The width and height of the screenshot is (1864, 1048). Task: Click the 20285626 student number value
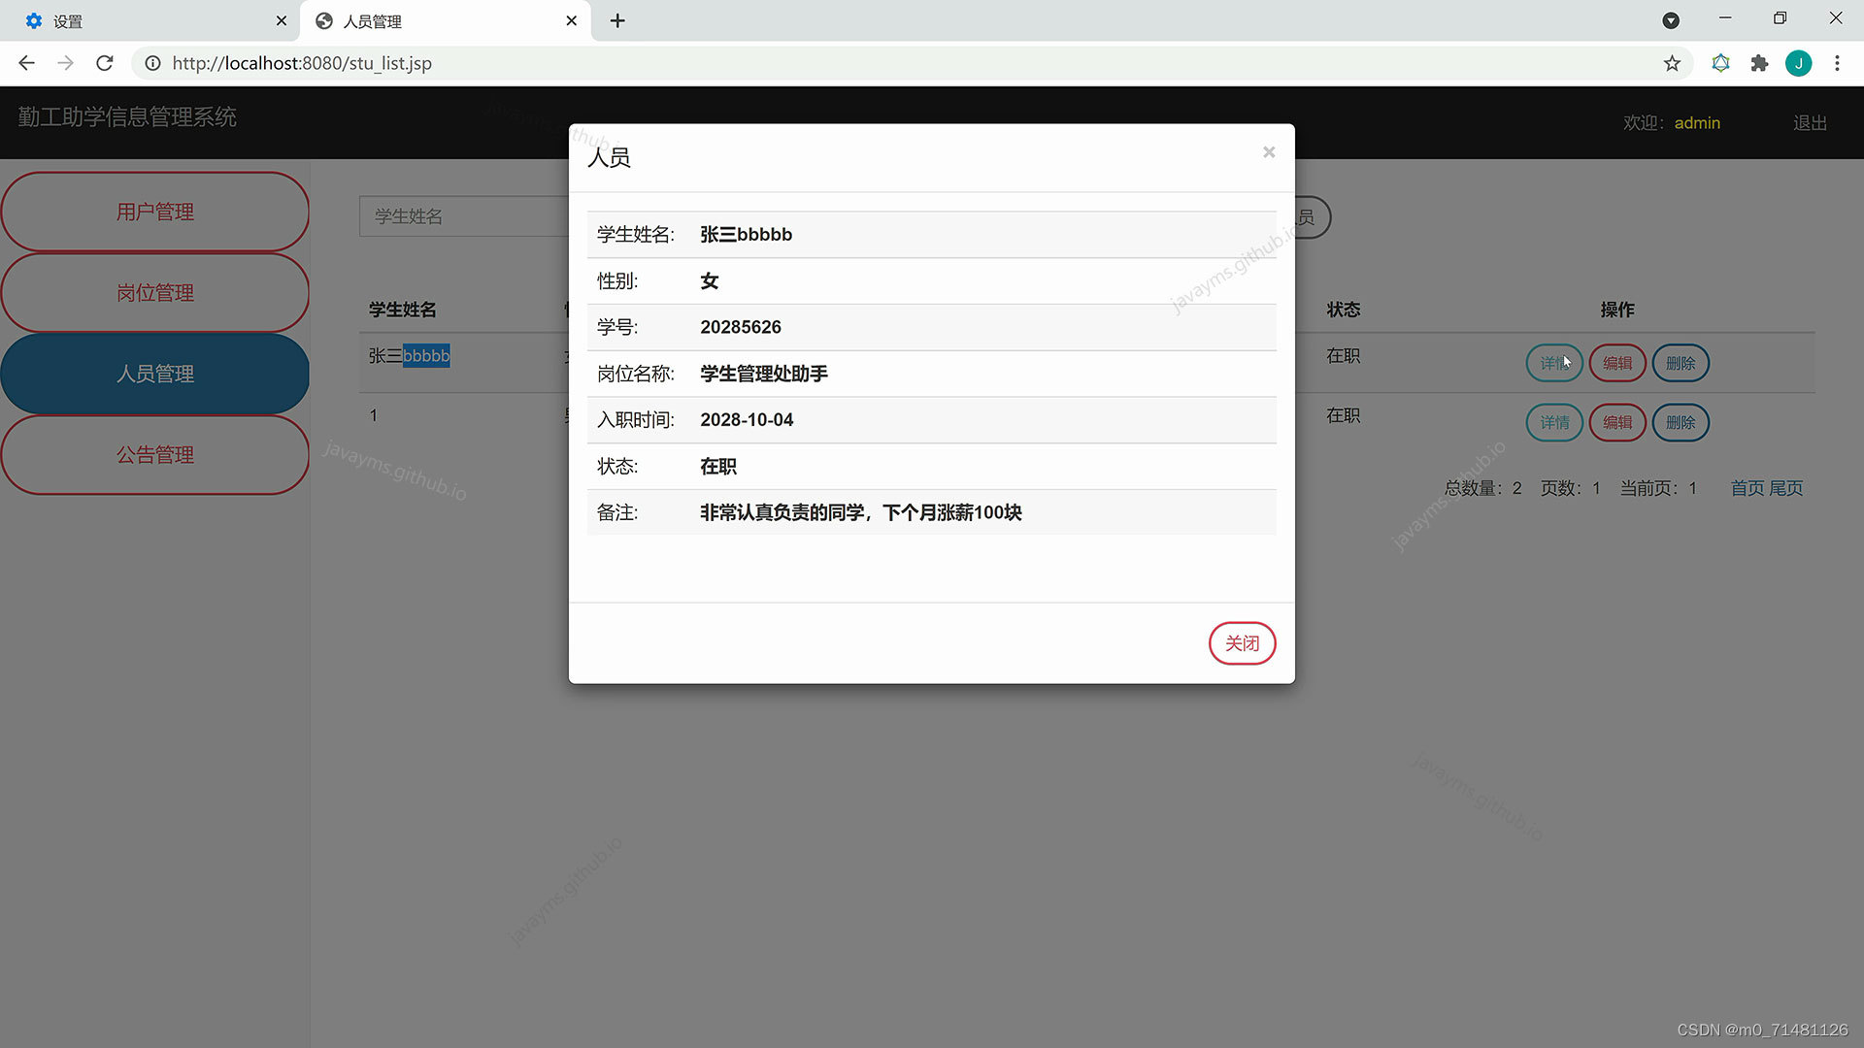[741, 327]
